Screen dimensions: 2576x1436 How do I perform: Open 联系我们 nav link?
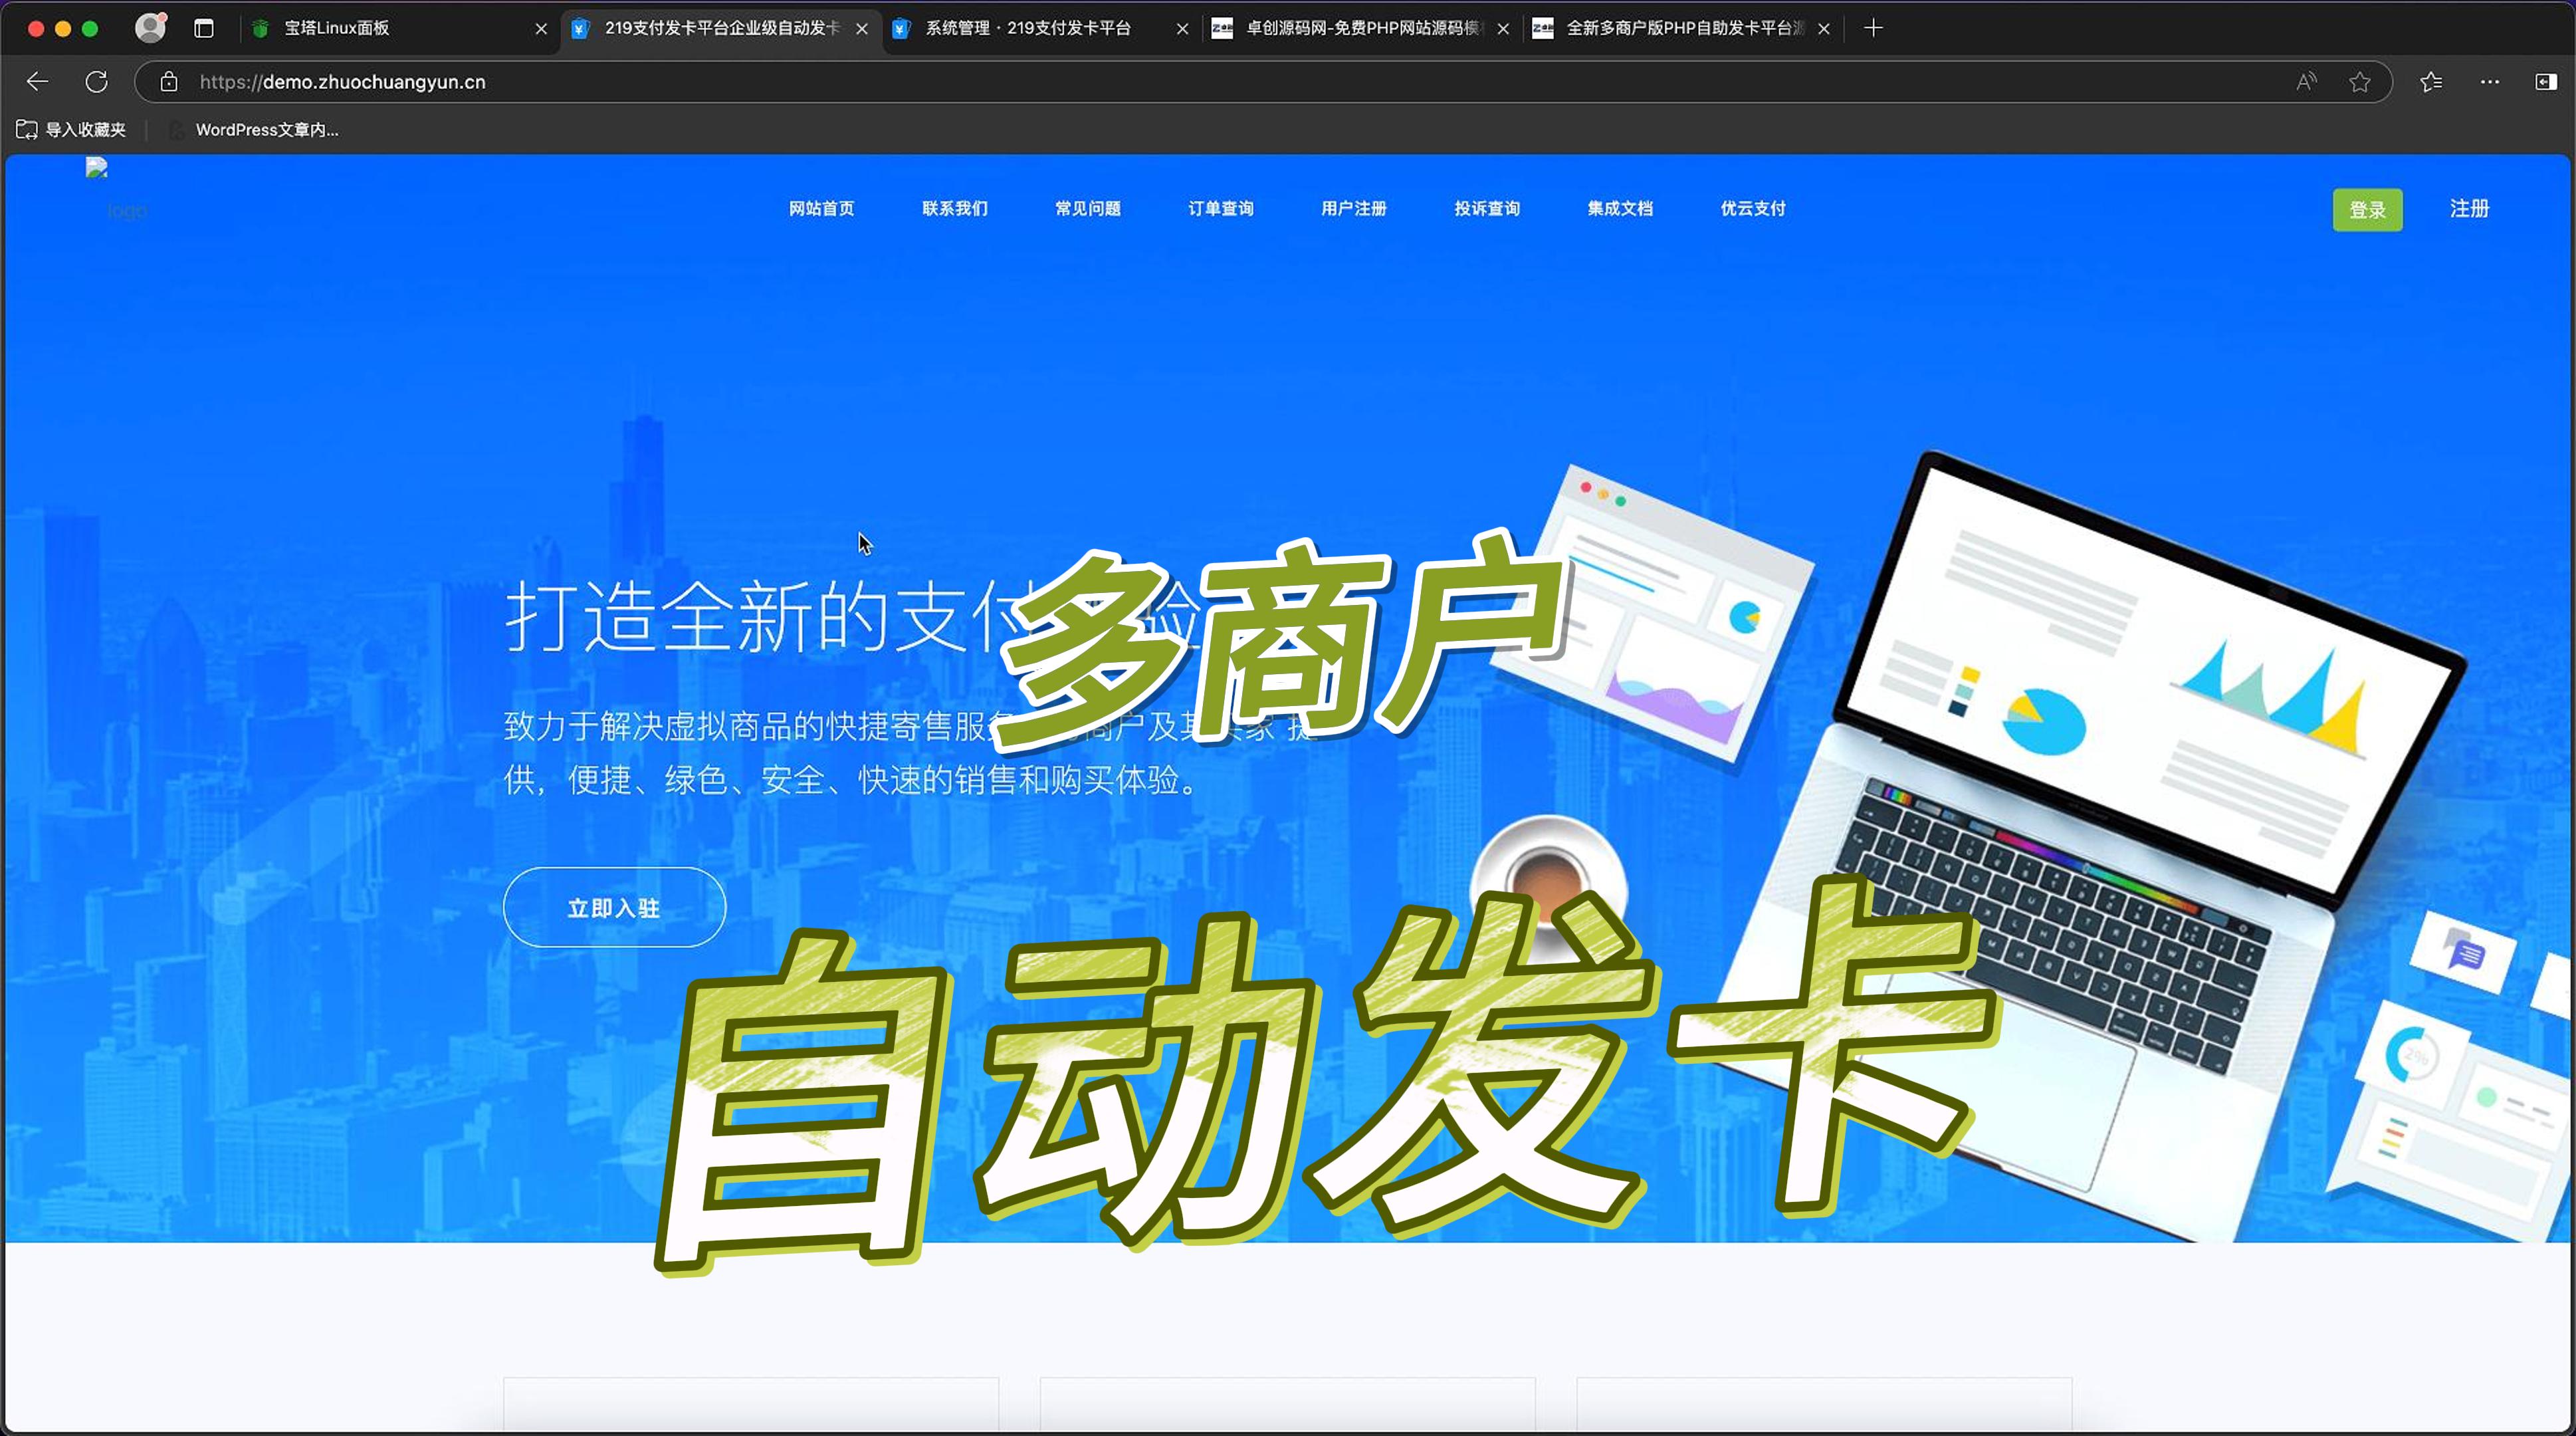(x=955, y=209)
